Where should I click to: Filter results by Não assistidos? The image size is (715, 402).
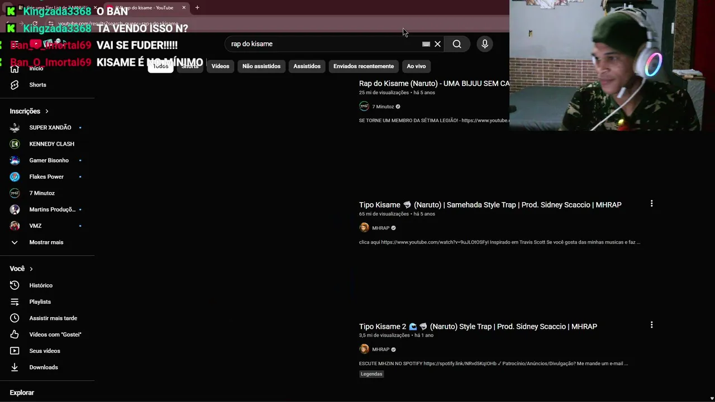(261, 66)
